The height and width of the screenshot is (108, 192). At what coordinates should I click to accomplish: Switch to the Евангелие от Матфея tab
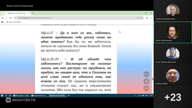pos(17,13)
